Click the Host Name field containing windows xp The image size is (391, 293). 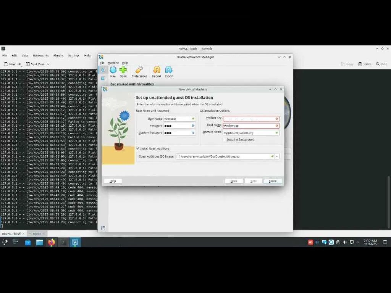pos(251,126)
